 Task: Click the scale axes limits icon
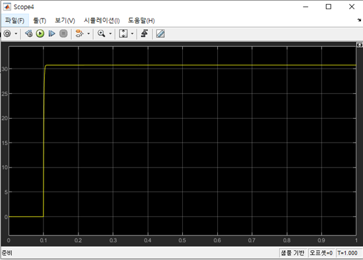[x=123, y=34]
